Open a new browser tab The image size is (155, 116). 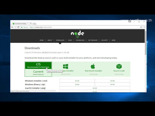click(x=35, y=24)
